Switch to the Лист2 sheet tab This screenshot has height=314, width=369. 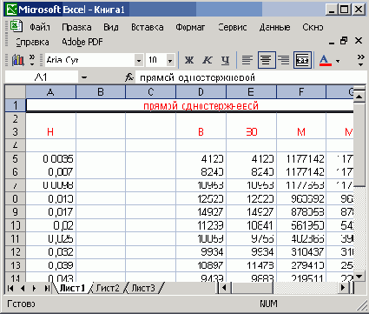[108, 288]
